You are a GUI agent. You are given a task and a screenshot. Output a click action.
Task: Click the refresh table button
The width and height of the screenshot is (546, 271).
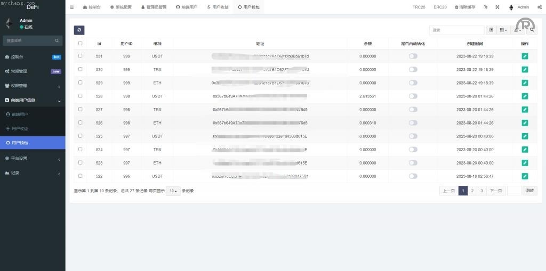[79, 30]
